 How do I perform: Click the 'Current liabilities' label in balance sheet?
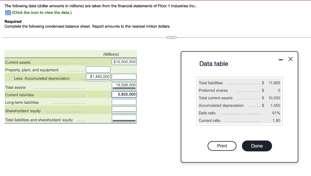[19, 95]
